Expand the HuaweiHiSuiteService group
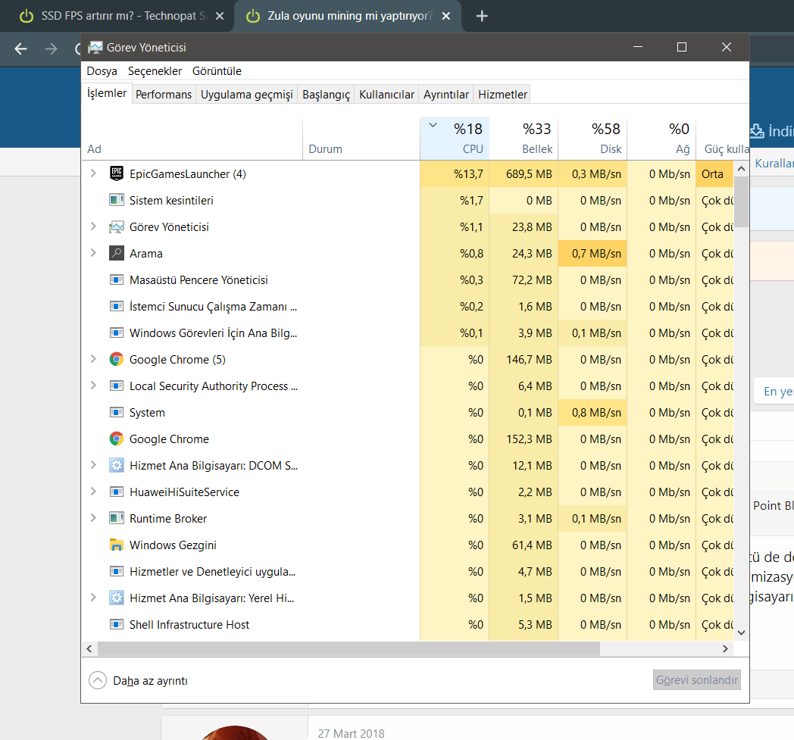 click(x=93, y=491)
